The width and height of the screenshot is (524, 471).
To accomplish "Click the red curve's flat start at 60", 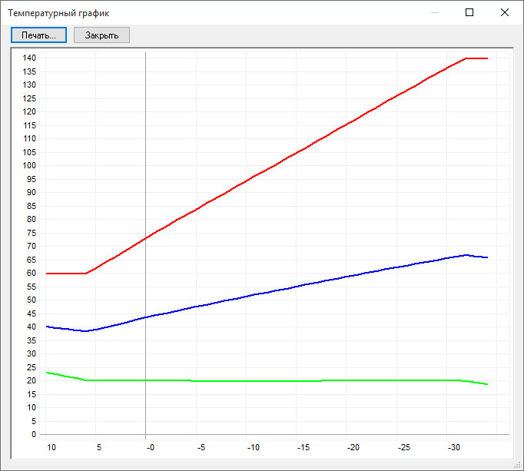I will pos(65,273).
